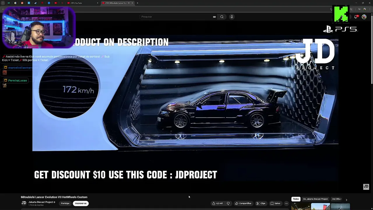Open YouTube notifications bell
The height and width of the screenshot is (210, 373).
356,17
